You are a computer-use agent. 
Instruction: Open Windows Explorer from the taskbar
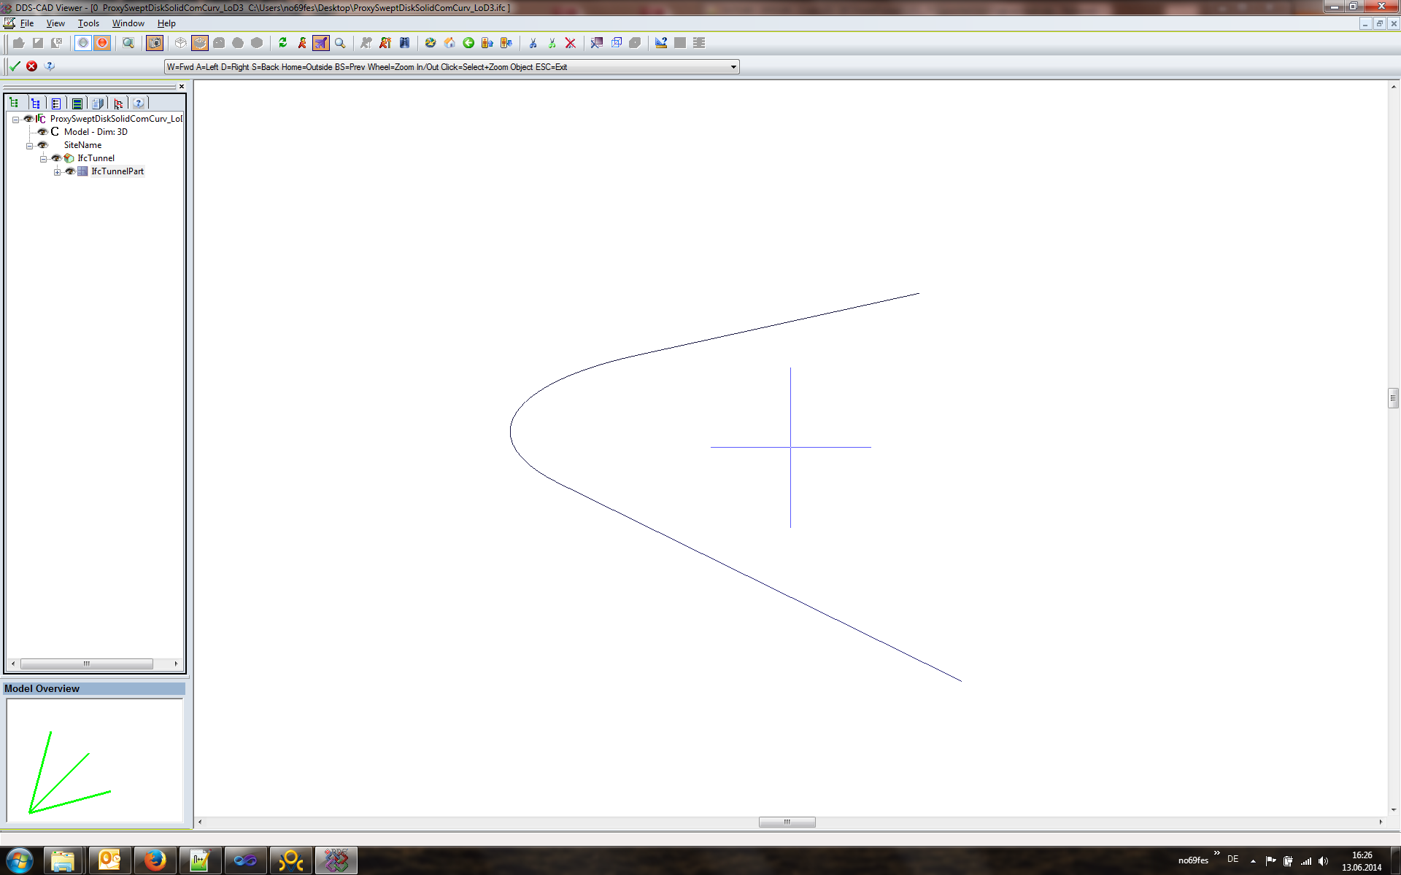point(63,860)
